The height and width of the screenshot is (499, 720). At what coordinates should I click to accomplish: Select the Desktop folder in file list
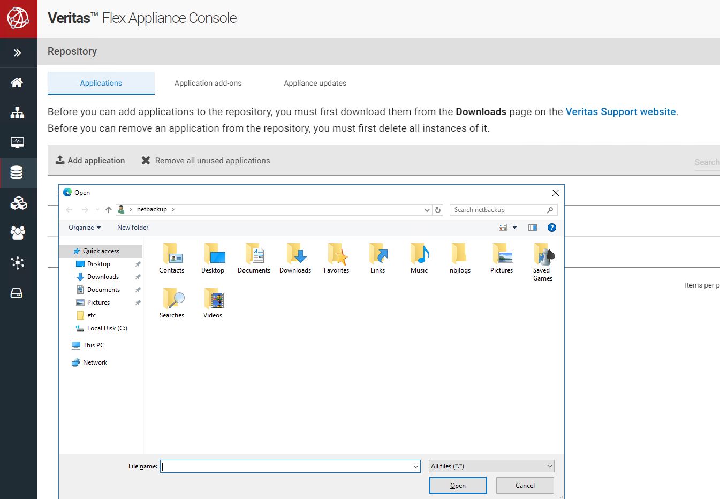click(x=213, y=258)
